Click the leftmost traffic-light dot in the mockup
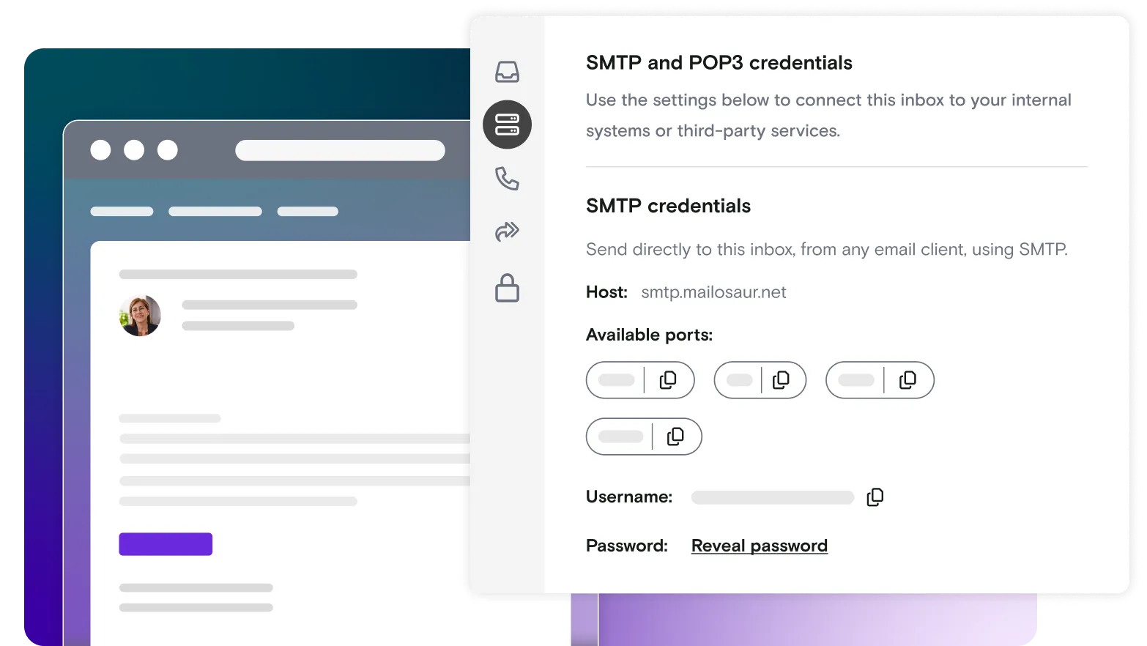 coord(101,149)
